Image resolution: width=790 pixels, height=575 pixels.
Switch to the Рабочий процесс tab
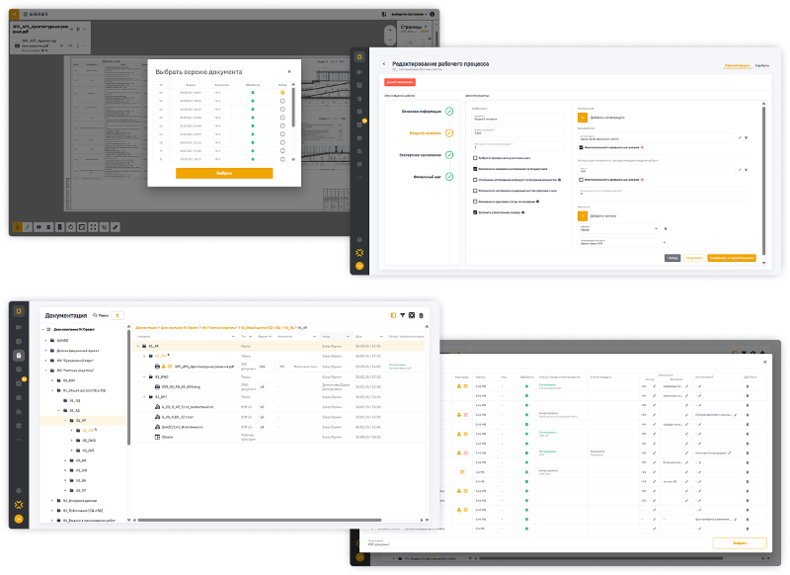click(x=736, y=65)
